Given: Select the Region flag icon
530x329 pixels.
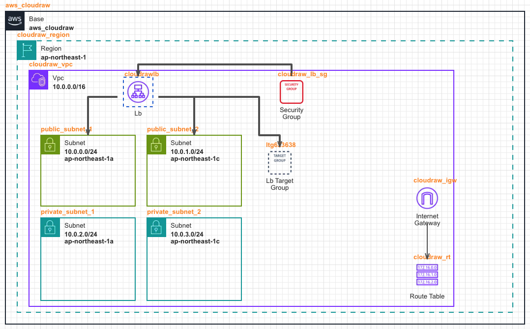Looking at the screenshot, I should click(27, 51).
